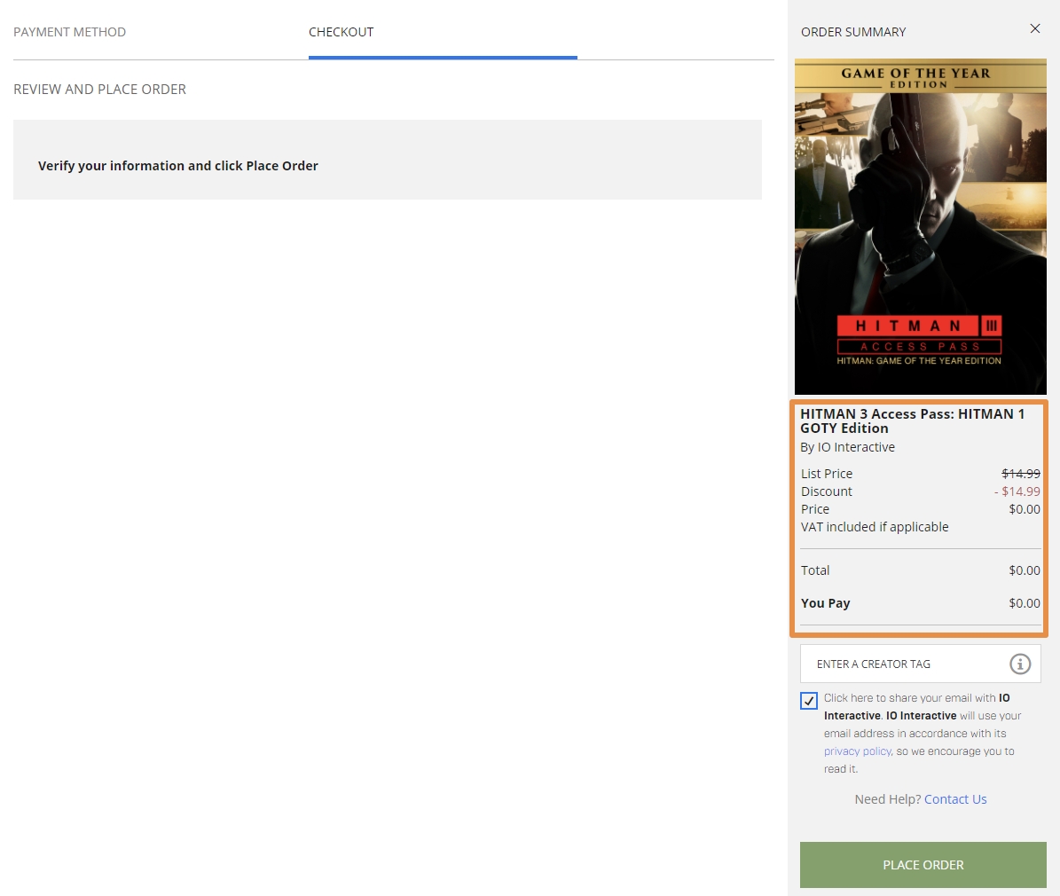Focus the Enter a Creator Tag field

coord(920,664)
